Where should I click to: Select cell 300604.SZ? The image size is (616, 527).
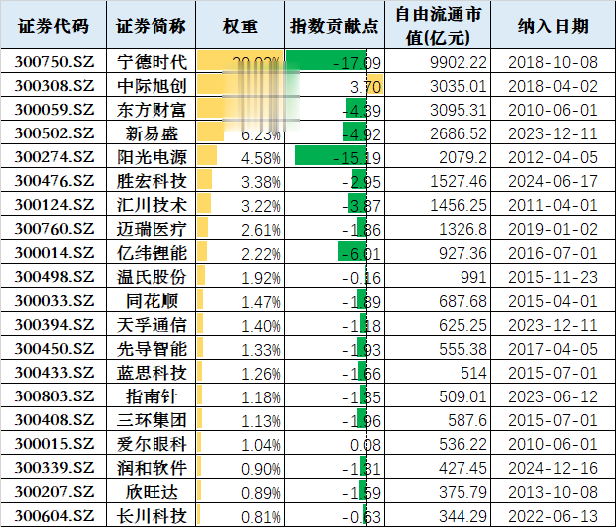54,516
